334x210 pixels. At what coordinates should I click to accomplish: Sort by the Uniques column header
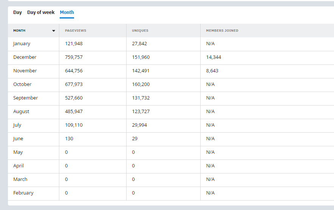[140, 31]
